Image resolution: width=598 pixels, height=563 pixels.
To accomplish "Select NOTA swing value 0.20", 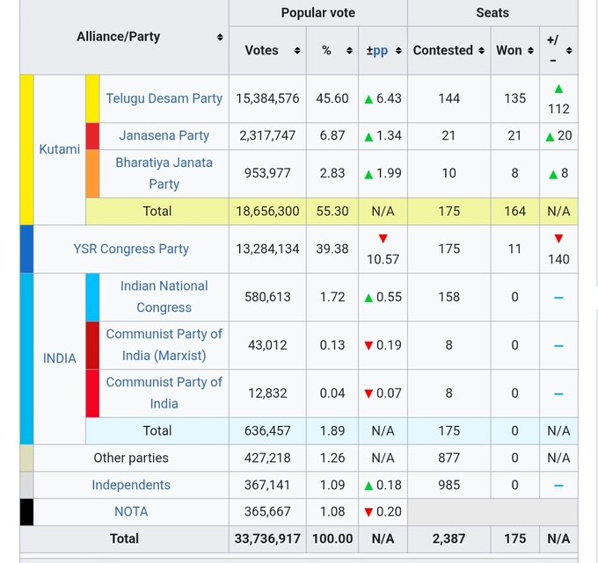I will pos(389,511).
